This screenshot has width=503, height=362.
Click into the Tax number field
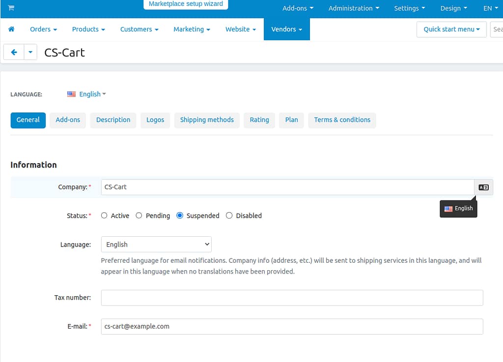[292, 298]
